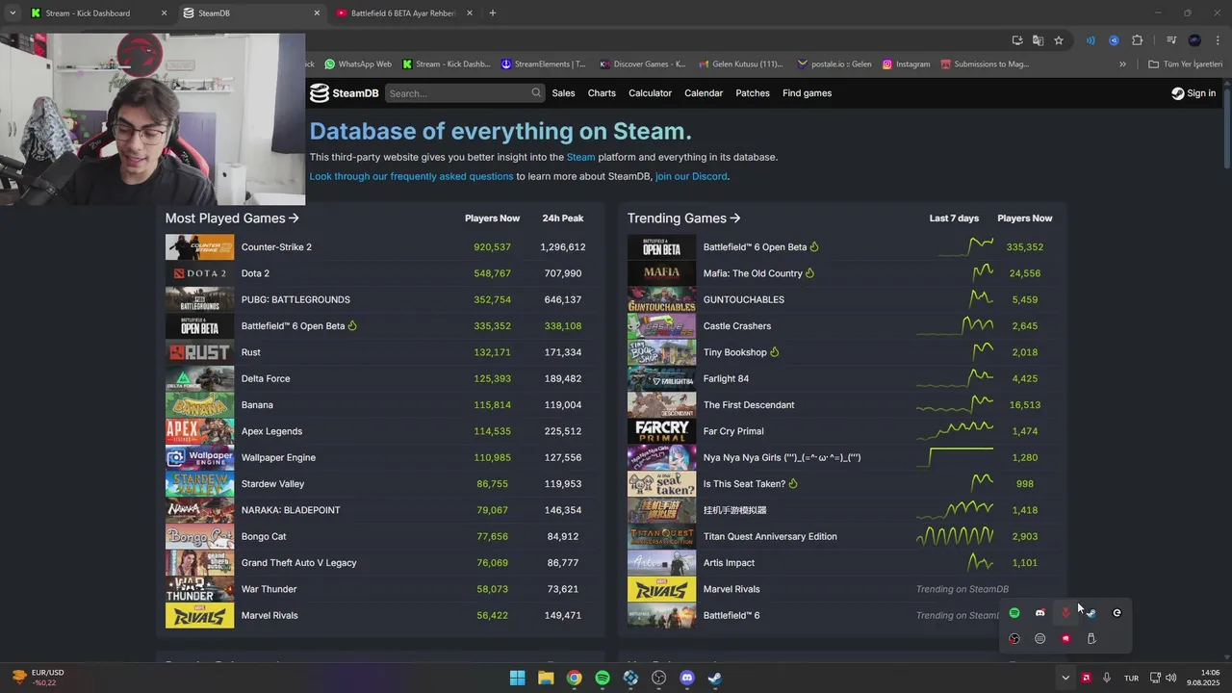
Task: Open the Extensions puzzle icon
Action: pyautogui.click(x=1137, y=40)
